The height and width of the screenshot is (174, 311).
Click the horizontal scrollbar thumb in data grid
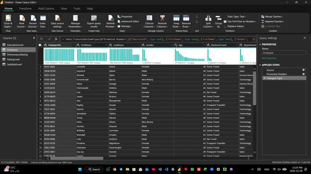[x=77, y=159]
